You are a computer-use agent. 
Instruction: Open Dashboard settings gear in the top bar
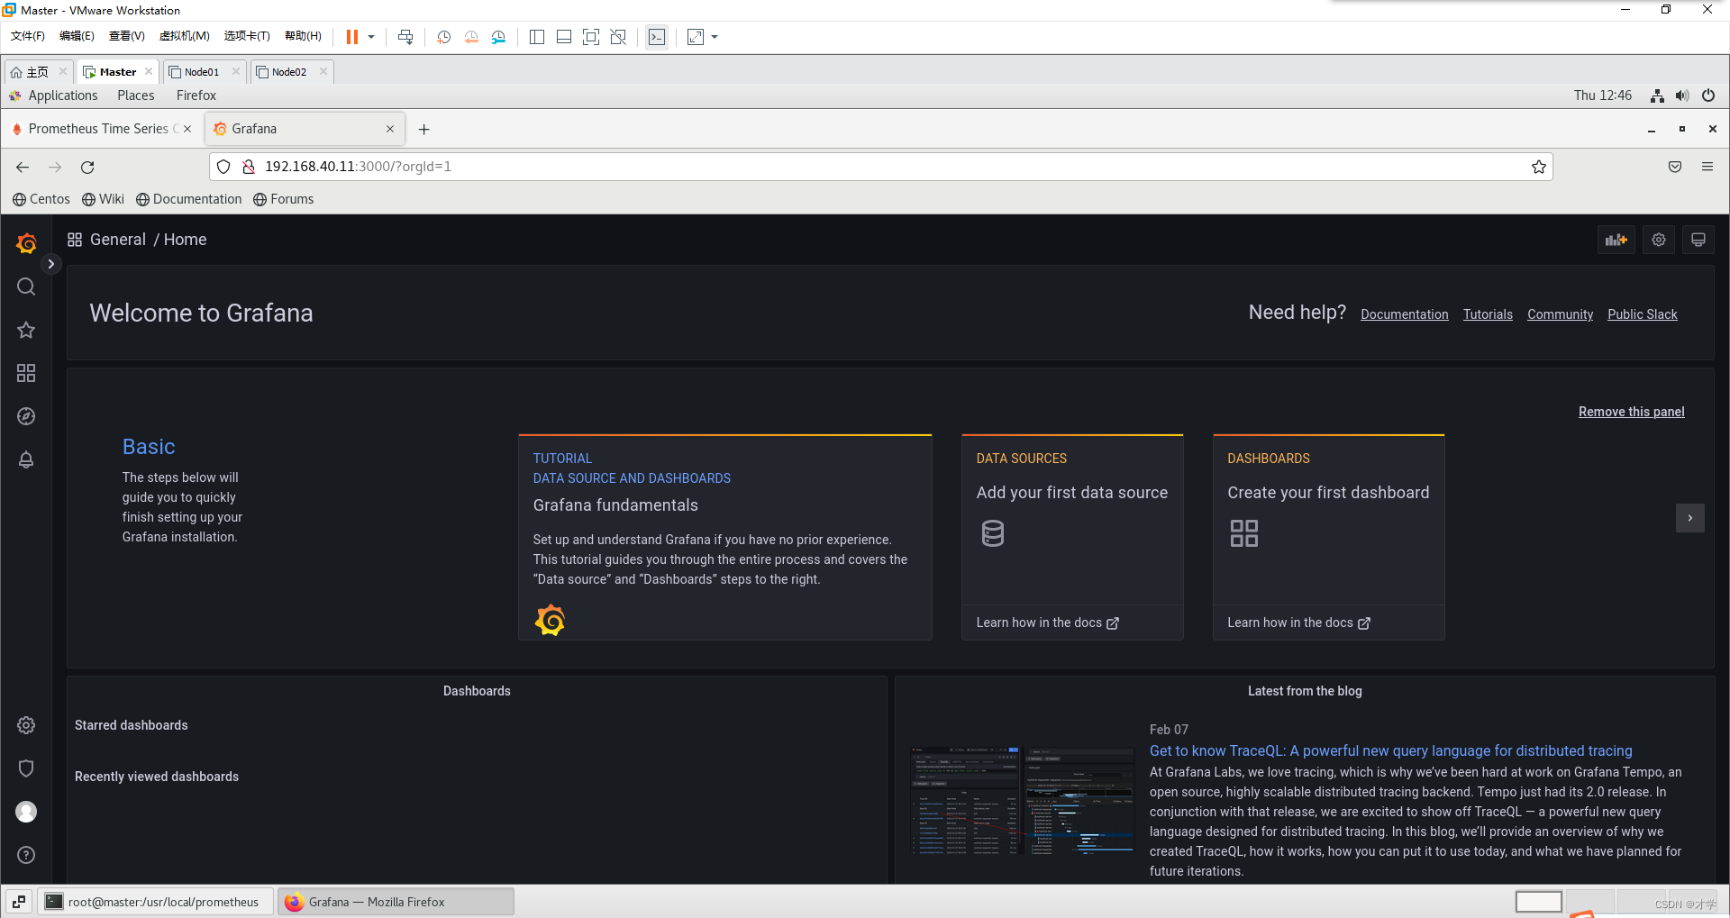(x=1659, y=240)
